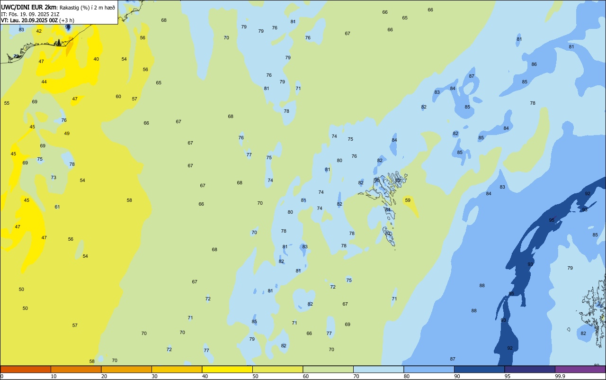606x380 pixels.
Task: Pick the purple legend swatch above 99.9
Action: pyautogui.click(x=580, y=369)
